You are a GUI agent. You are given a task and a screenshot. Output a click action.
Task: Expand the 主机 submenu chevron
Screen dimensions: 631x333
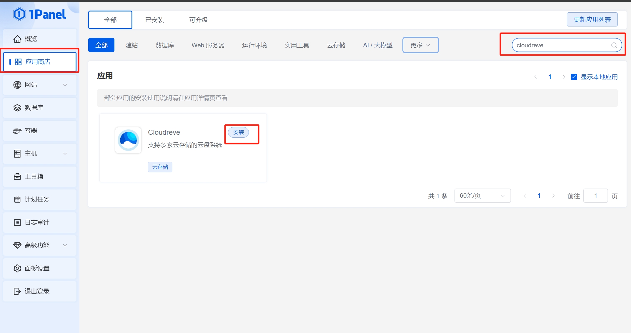point(65,154)
